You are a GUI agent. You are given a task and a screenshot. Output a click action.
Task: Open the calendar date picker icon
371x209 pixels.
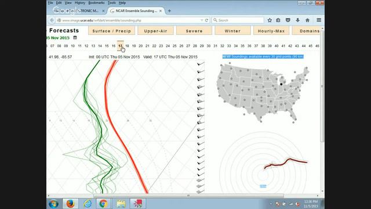(x=75, y=37)
